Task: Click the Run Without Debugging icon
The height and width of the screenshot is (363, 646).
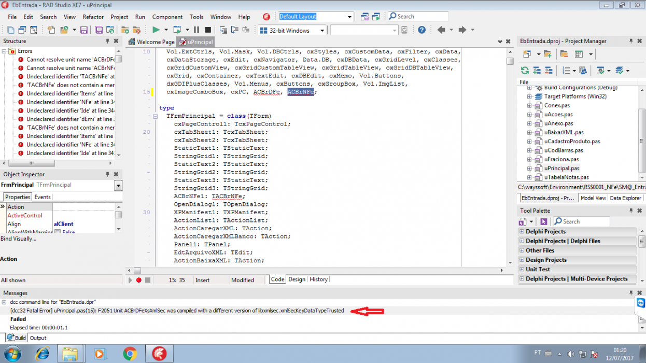Action: [x=177, y=30]
